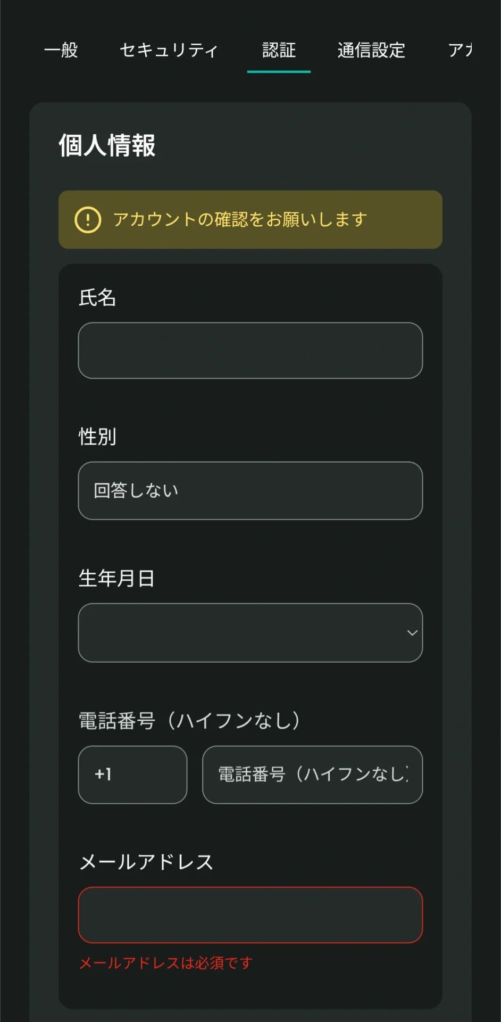Click the 個人情報 heading
This screenshot has height=1022, width=501.
(x=107, y=145)
